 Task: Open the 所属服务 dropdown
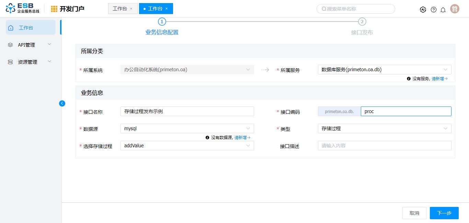coord(384,70)
